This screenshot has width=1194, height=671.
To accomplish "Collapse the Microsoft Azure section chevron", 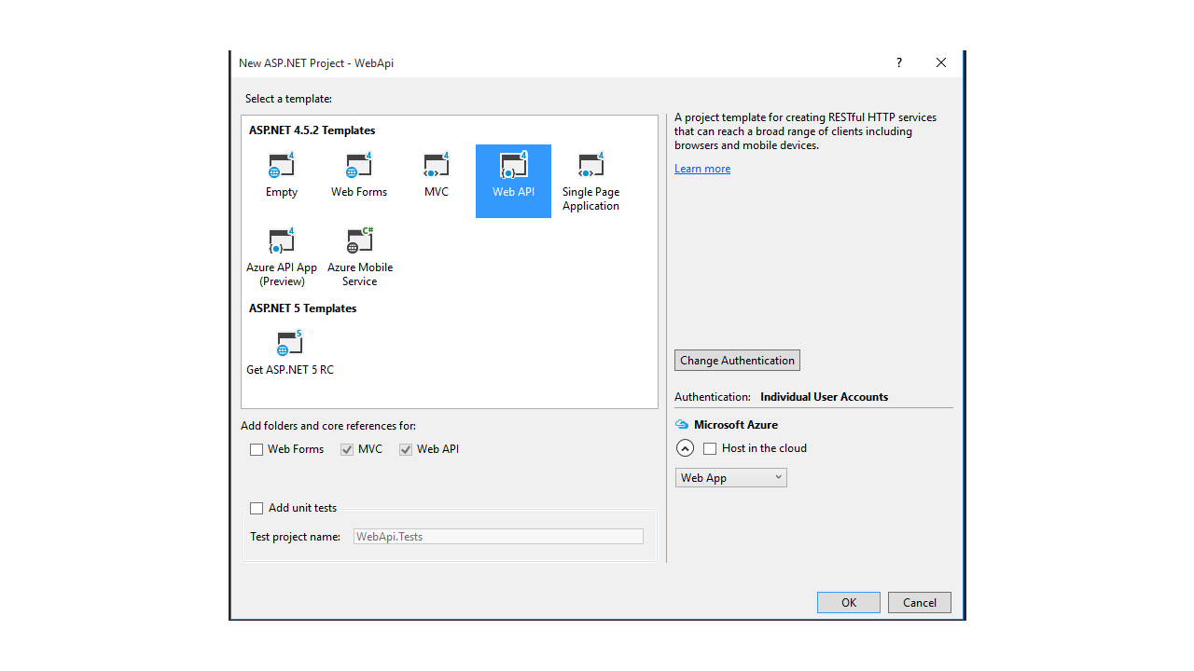I will (x=685, y=448).
